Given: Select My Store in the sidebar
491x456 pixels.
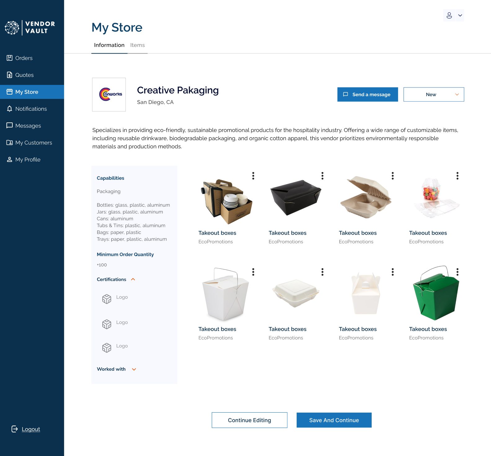Looking at the screenshot, I should point(32,92).
